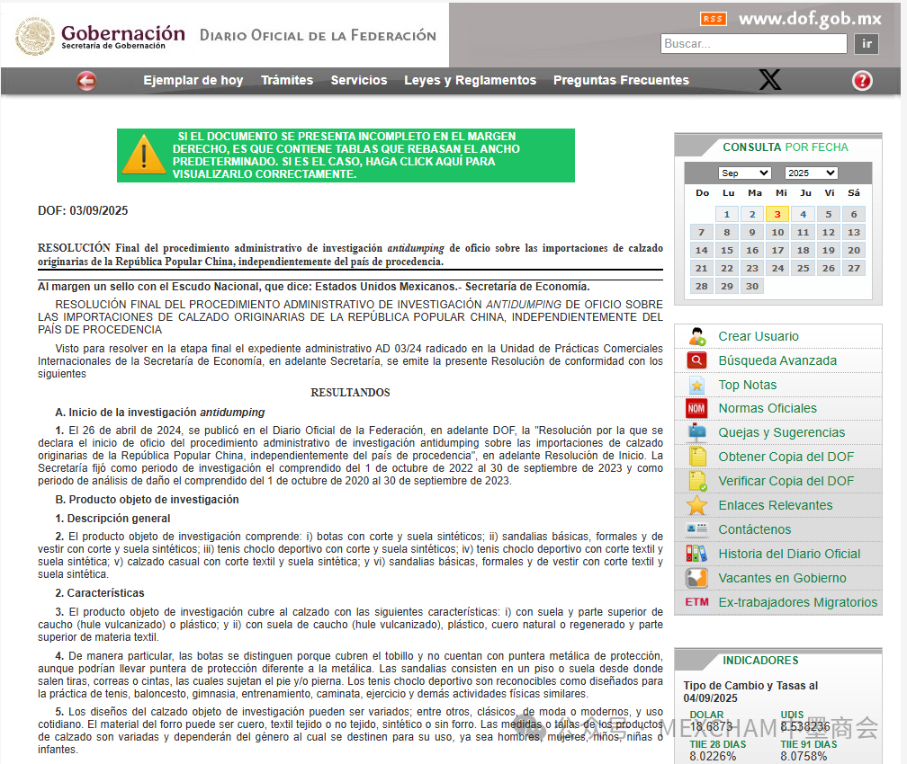Open the X social media icon
This screenshot has width=907, height=764.
pyautogui.click(x=769, y=80)
